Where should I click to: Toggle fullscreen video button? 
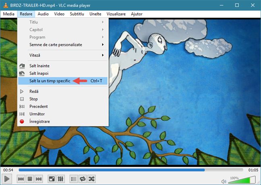[52, 179]
